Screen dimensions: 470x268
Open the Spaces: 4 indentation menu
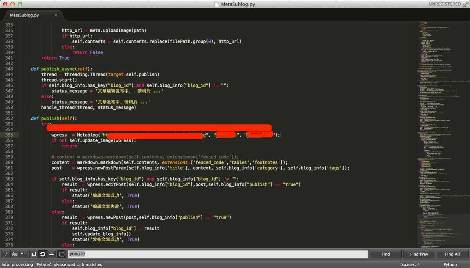click(x=411, y=264)
